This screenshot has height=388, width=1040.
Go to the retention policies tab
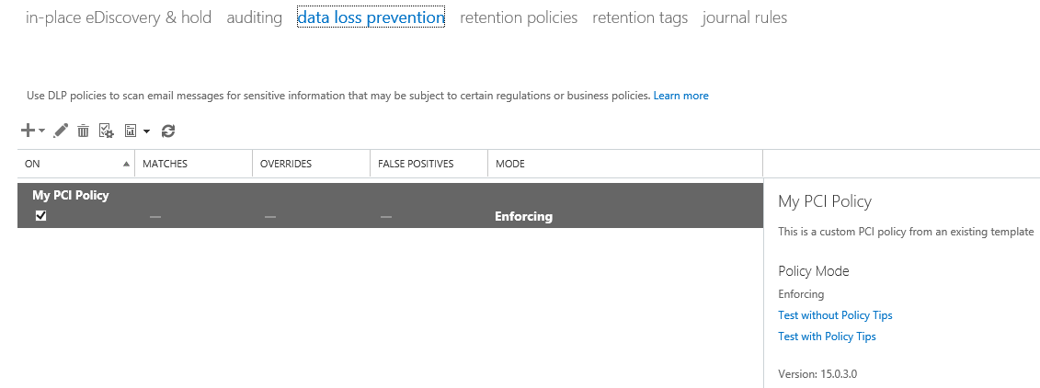[519, 17]
